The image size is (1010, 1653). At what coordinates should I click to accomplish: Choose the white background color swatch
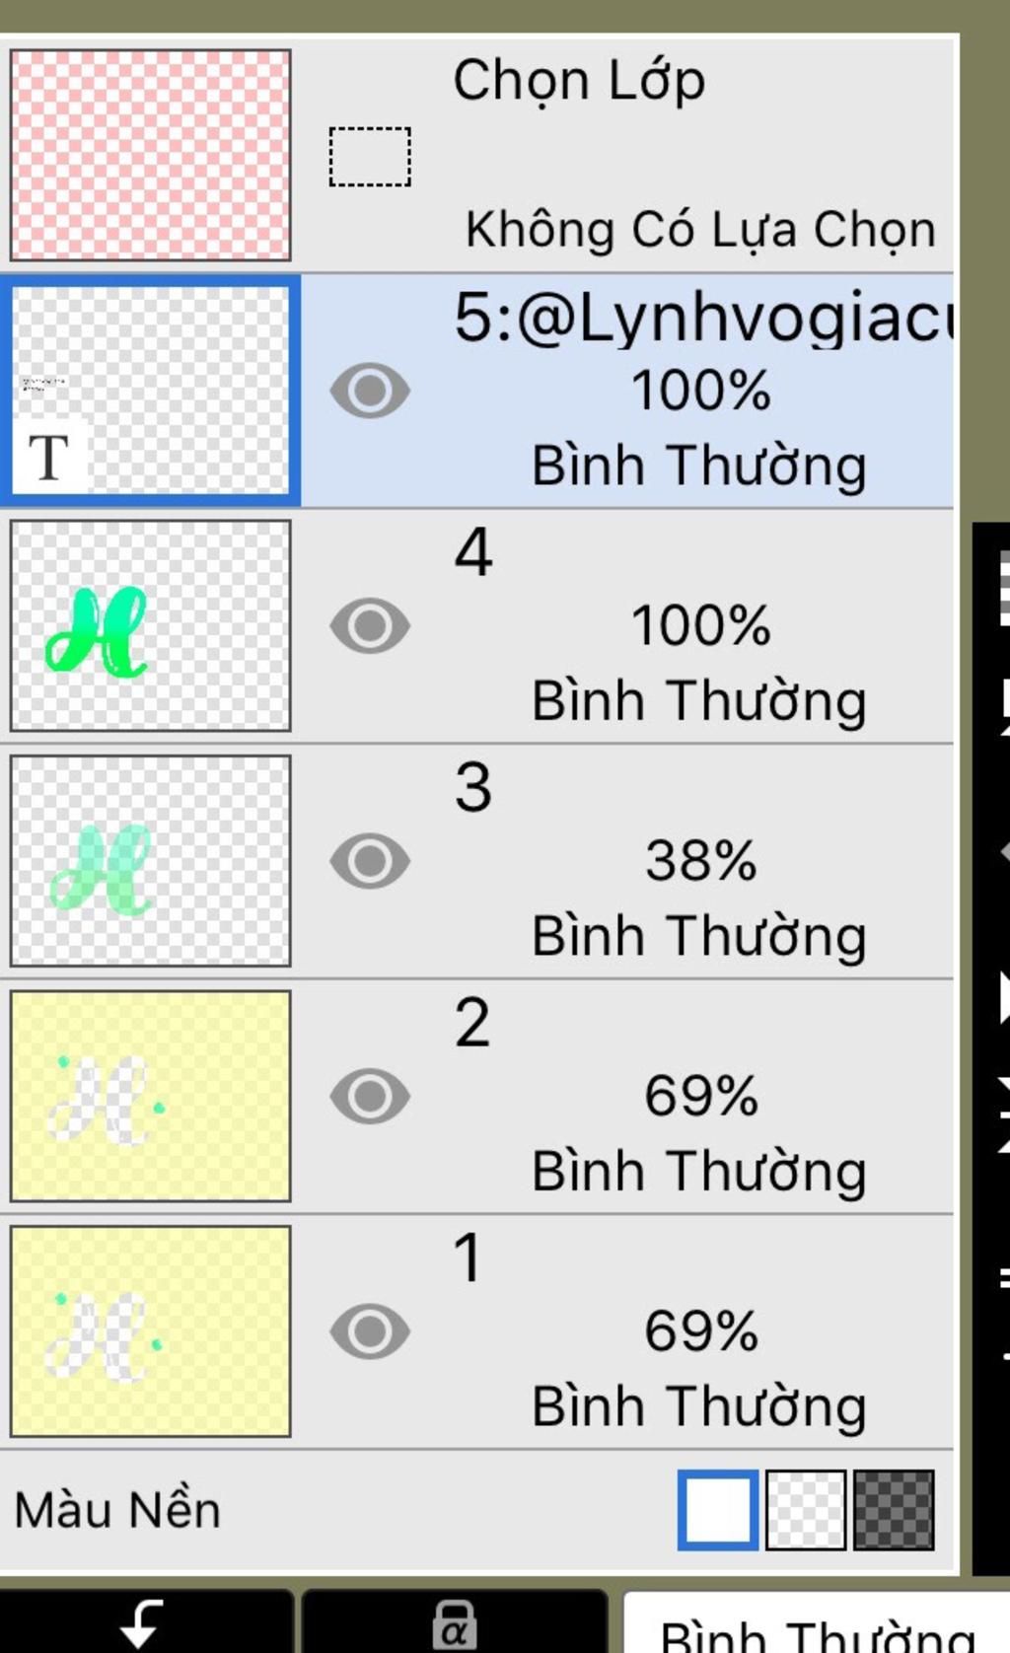(x=718, y=1509)
